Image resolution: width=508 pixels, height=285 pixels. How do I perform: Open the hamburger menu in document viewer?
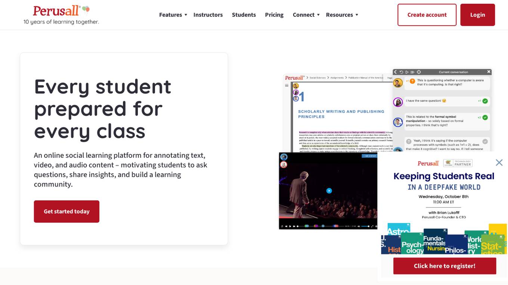click(x=287, y=85)
